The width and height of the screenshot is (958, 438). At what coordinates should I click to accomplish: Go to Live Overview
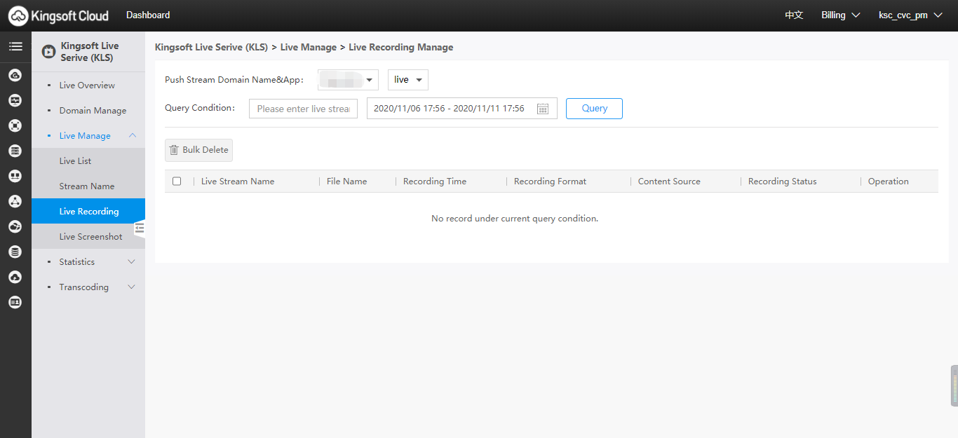pyautogui.click(x=88, y=85)
